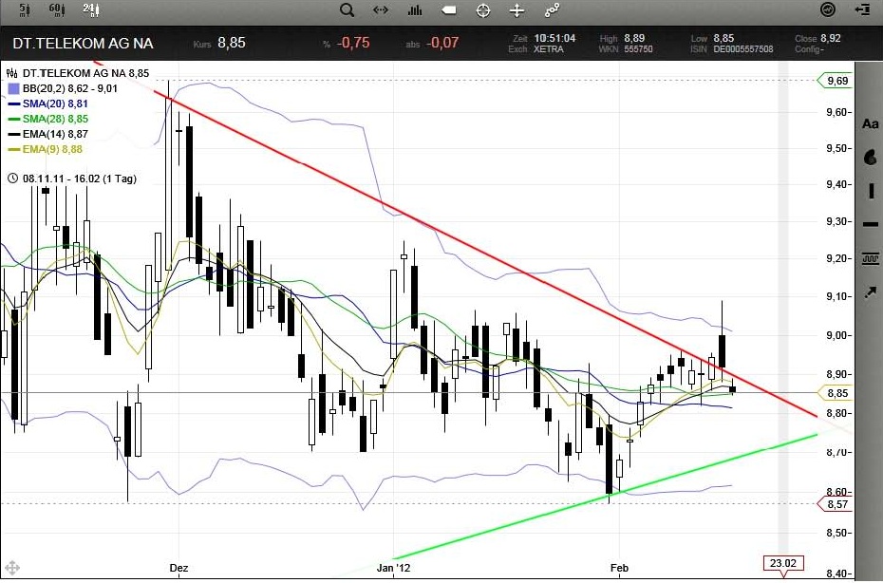Click the 23.02 date marker

pyautogui.click(x=783, y=562)
